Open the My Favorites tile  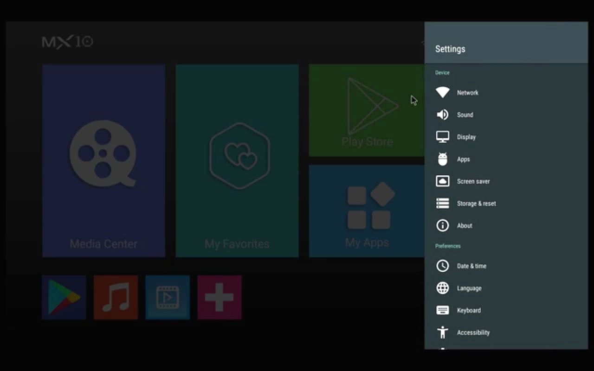(237, 160)
